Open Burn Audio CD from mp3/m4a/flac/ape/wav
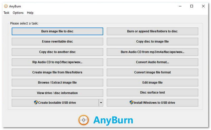 click(152, 52)
